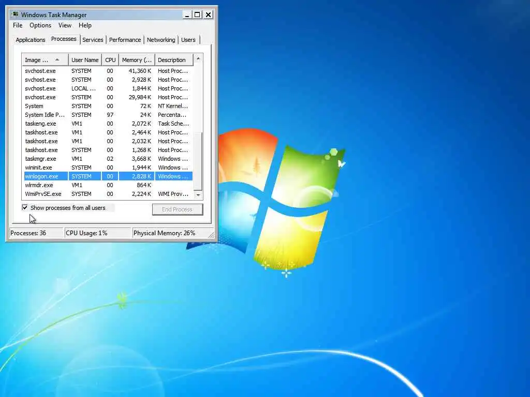Viewport: 530px width, 397px height.
Task: Open the View menu
Action: 65,25
